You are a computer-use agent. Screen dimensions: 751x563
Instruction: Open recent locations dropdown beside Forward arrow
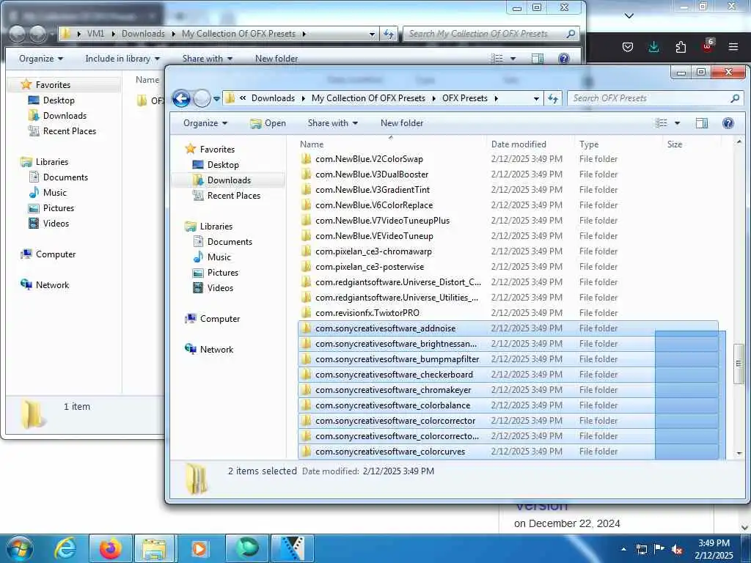coord(216,99)
